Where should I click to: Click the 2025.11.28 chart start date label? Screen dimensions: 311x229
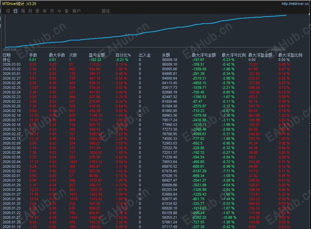(x=10, y=50)
